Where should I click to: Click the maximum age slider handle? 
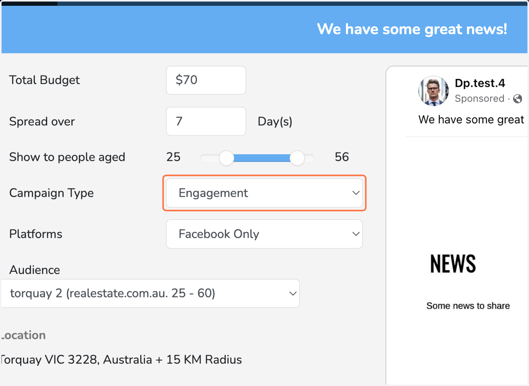point(298,158)
